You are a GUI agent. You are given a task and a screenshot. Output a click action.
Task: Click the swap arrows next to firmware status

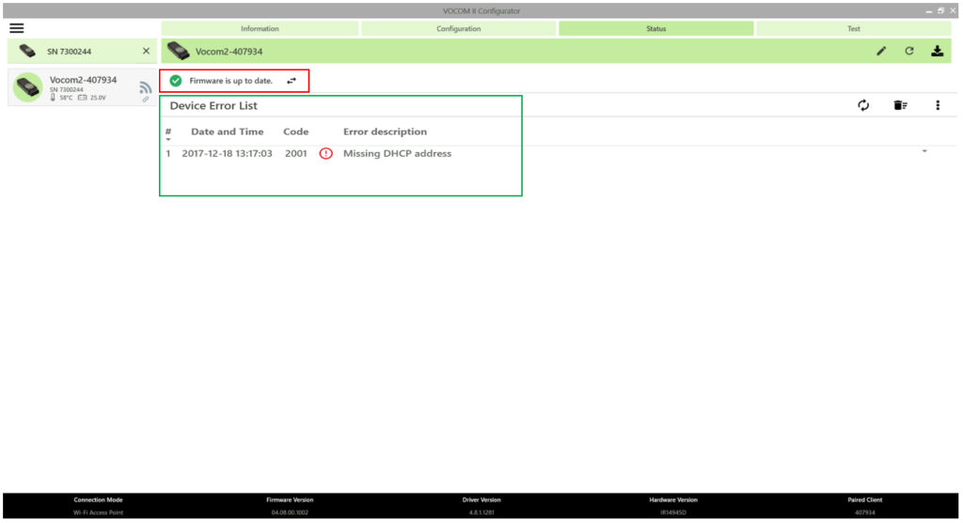[292, 81]
